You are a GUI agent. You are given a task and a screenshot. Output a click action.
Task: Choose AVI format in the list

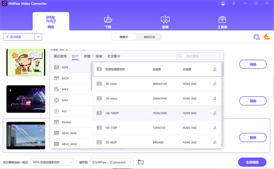click(x=71, y=111)
